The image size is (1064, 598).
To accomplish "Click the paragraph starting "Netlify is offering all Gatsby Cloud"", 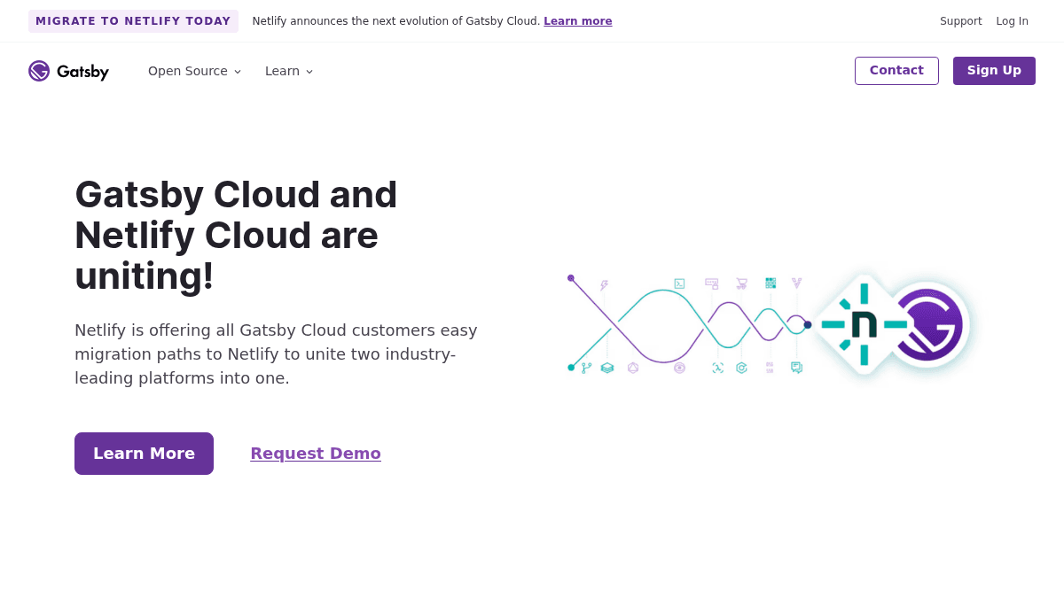I will (x=277, y=354).
